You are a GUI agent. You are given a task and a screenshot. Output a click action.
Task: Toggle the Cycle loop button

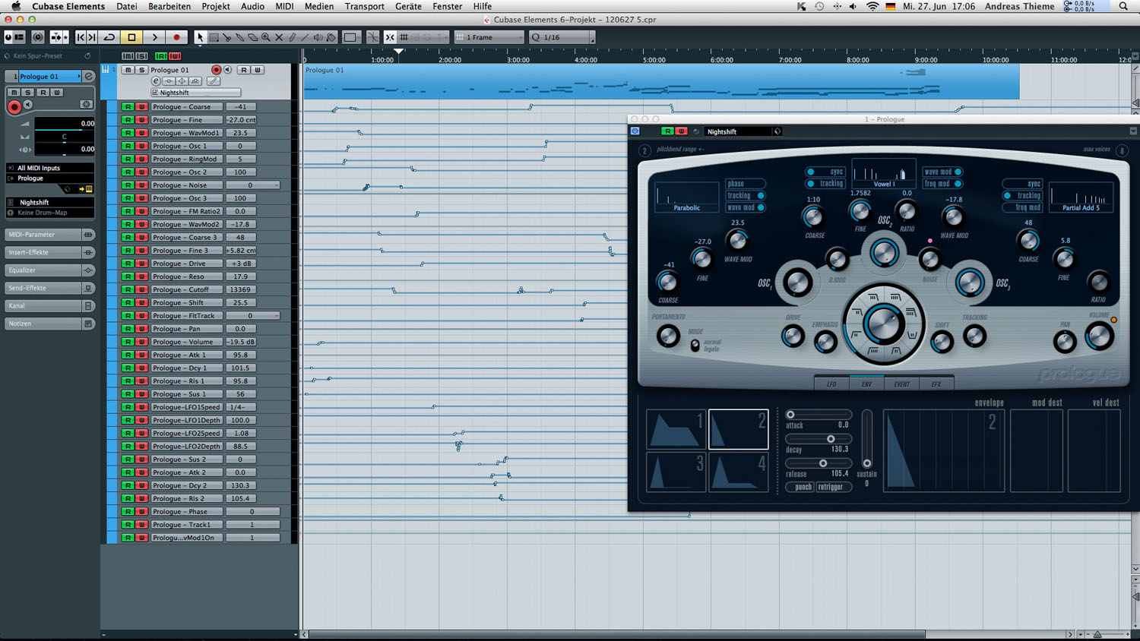[109, 37]
